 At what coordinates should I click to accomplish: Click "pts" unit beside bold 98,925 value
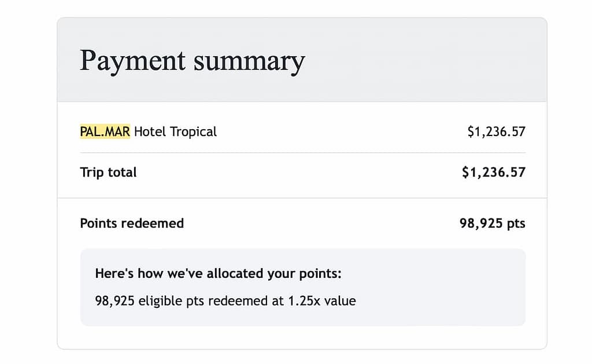click(x=516, y=224)
